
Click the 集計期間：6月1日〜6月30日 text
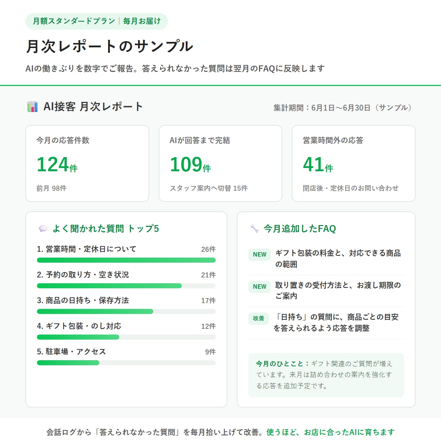pos(342,108)
